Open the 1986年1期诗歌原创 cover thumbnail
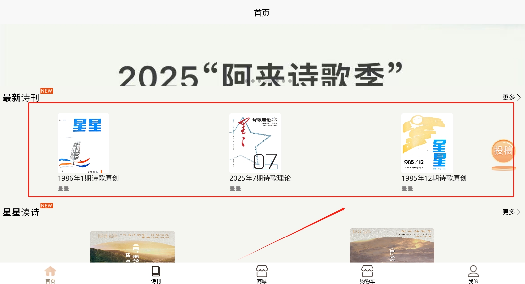This screenshot has width=525, height=284. click(x=83, y=143)
